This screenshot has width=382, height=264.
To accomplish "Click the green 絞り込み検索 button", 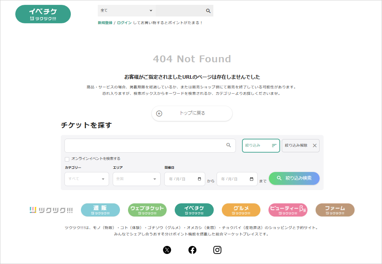I will [294, 178].
